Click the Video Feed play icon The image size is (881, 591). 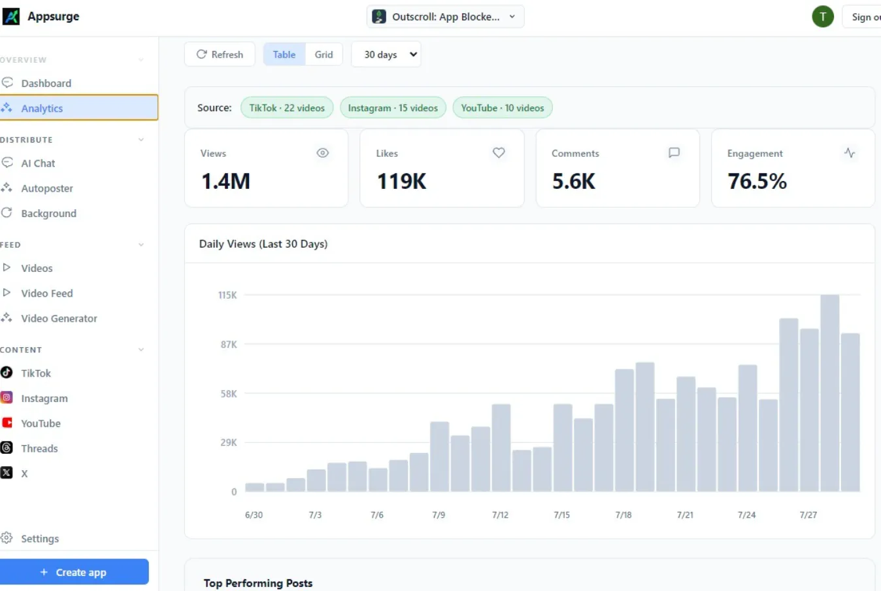7,292
